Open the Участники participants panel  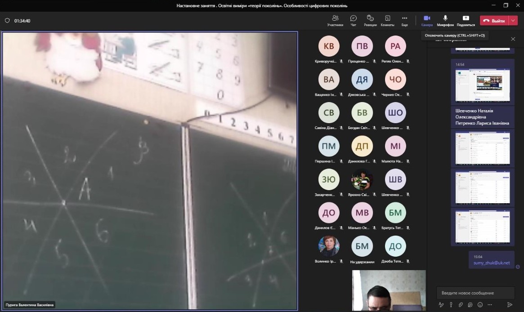tap(335, 20)
